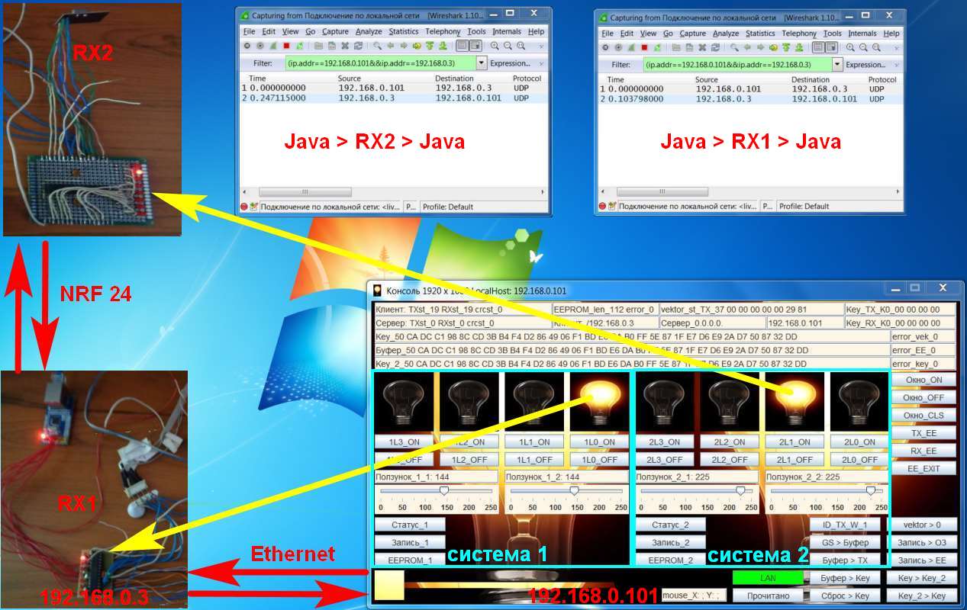This screenshot has height=610, width=967.
Task: Turn on lamp with the 1L1_ON button
Action: [x=534, y=441]
